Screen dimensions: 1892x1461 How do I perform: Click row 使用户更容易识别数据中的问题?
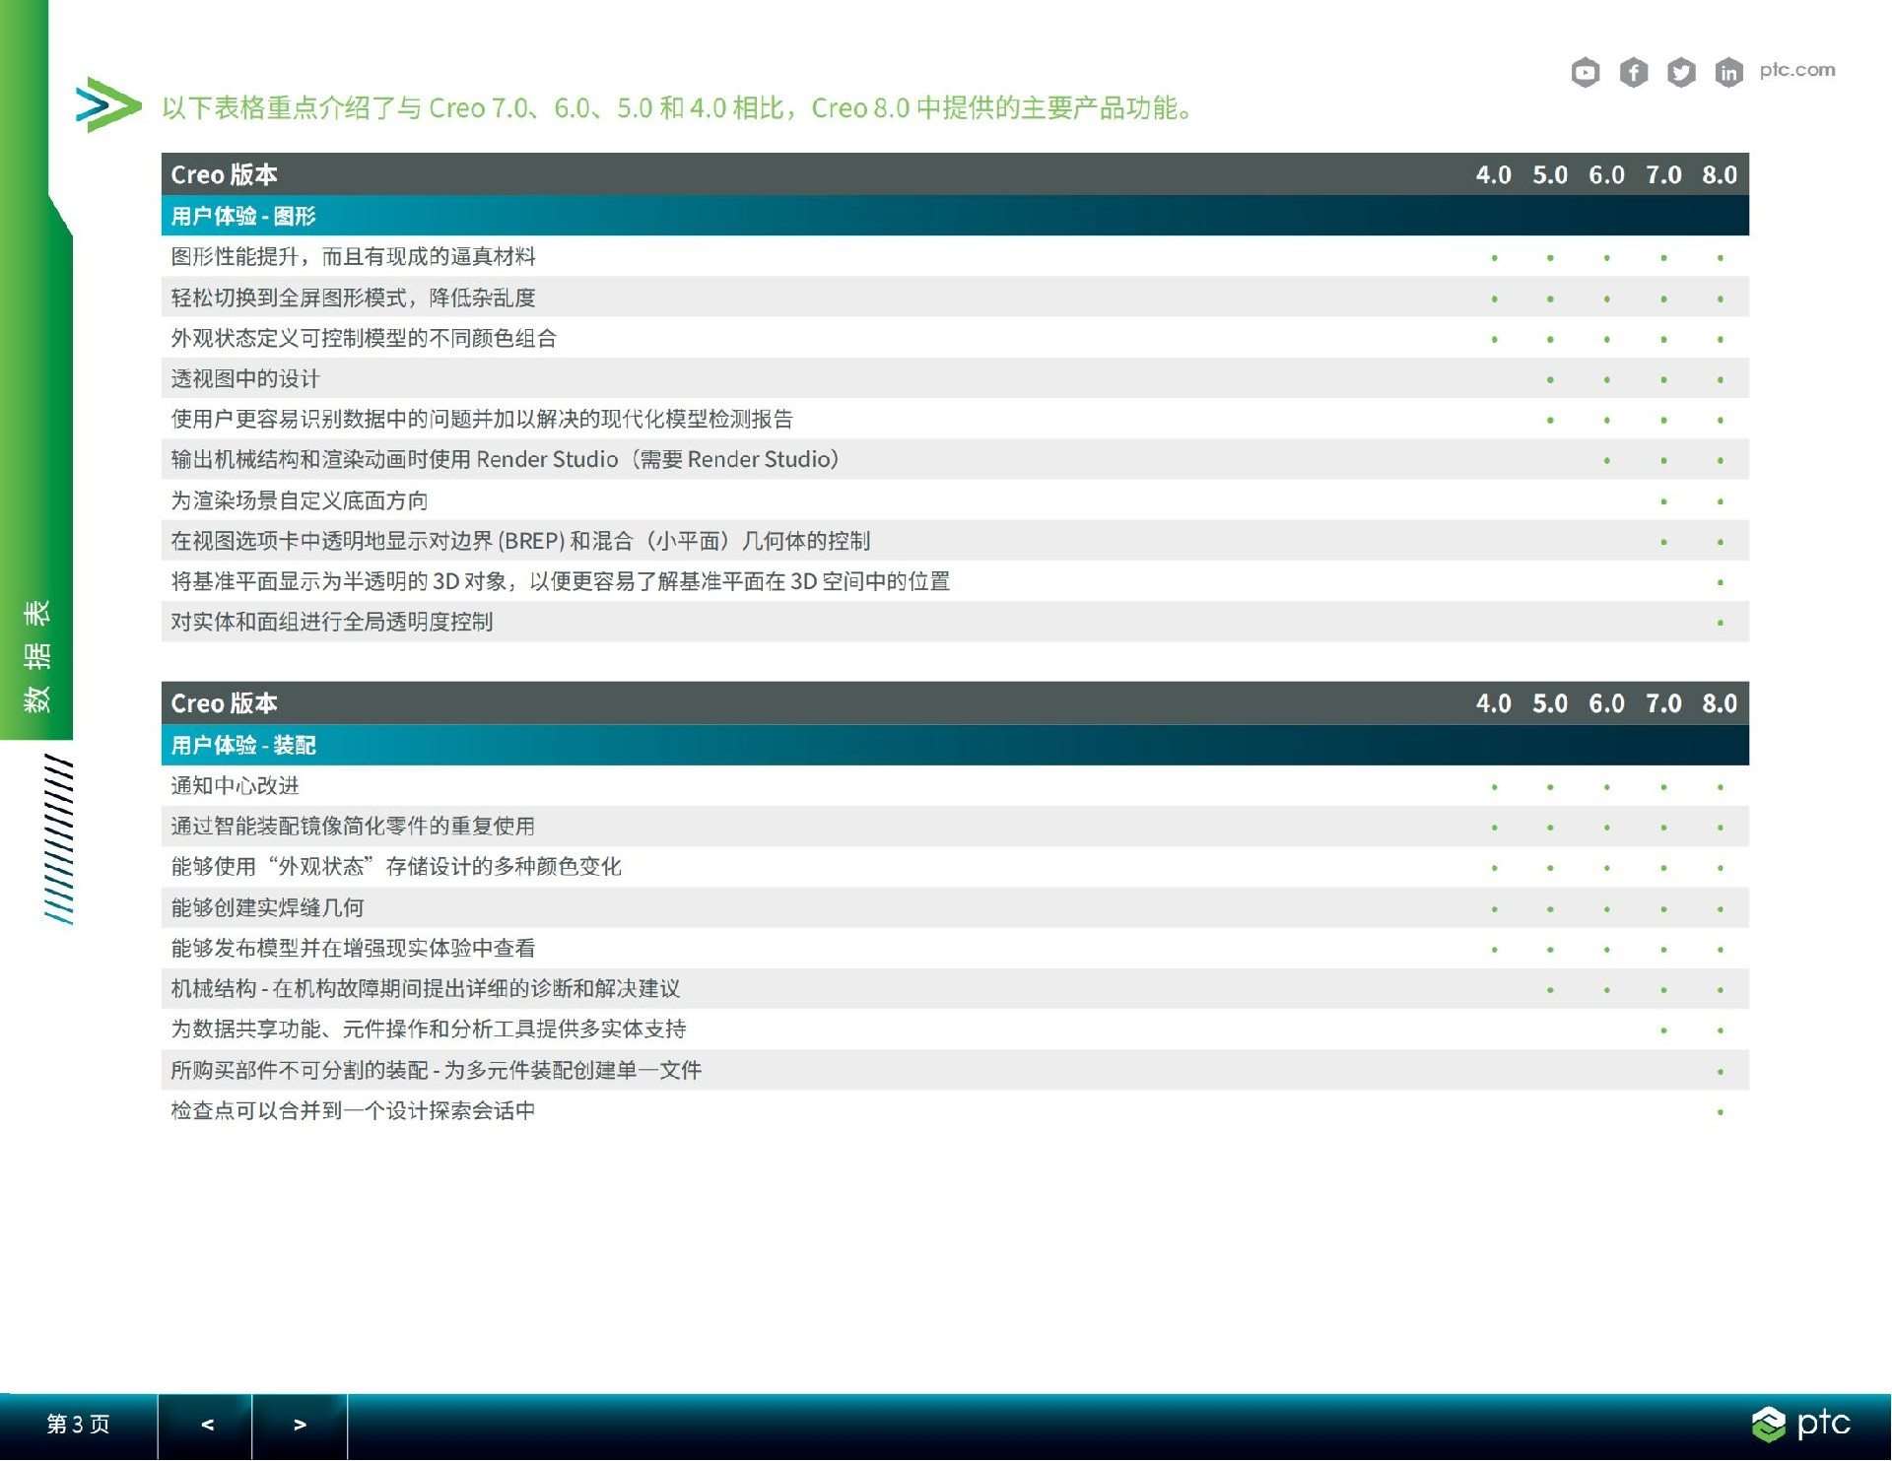pyautogui.click(x=955, y=419)
